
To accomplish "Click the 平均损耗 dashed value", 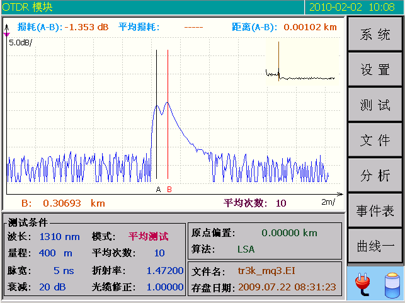I will 193,27.
